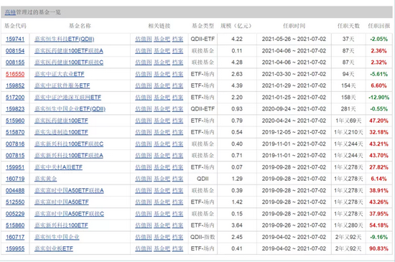Screen dimensions: 395x262
Task: Open 估值图 link in the 159741 row
Action: coord(144,39)
